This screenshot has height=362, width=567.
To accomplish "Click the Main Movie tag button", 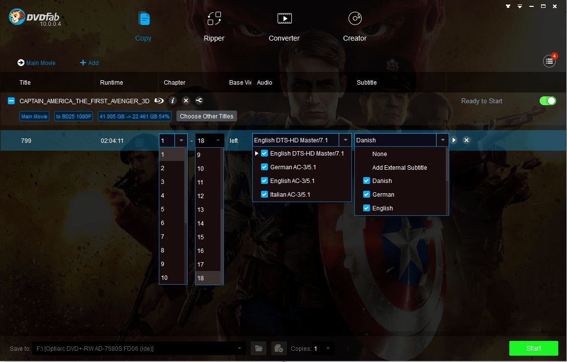I will coord(34,116).
